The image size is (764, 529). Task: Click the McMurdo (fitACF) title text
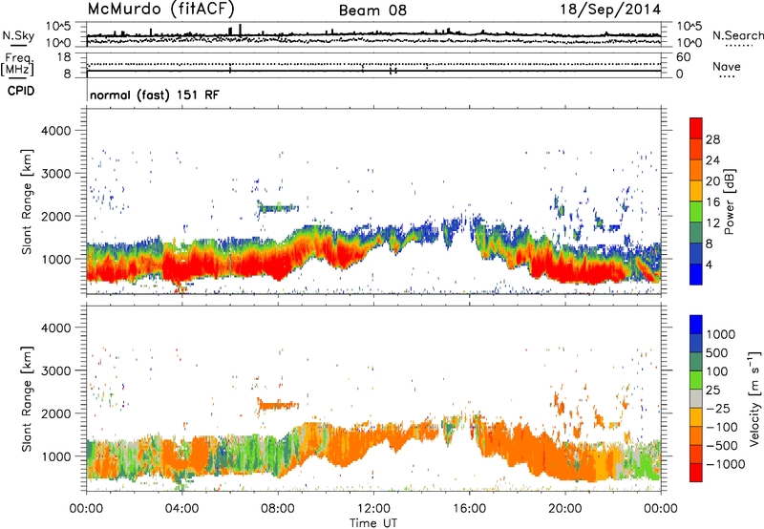tap(160, 10)
